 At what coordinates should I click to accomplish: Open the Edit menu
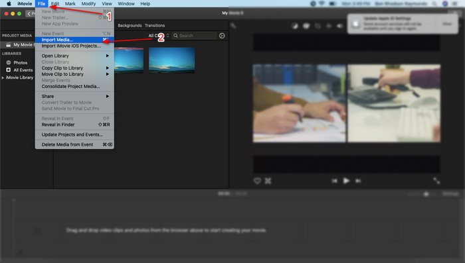55,3
